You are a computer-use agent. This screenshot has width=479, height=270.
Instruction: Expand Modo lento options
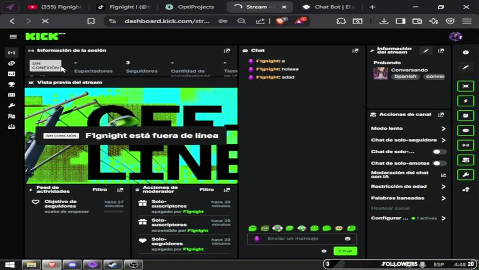[443, 129]
